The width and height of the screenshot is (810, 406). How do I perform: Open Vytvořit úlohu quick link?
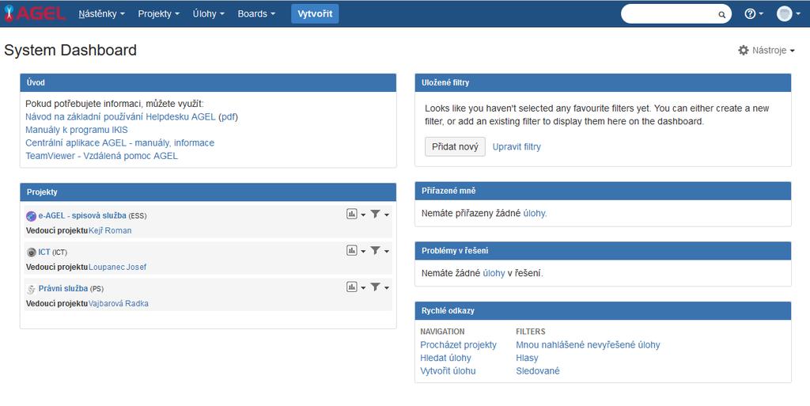point(448,370)
